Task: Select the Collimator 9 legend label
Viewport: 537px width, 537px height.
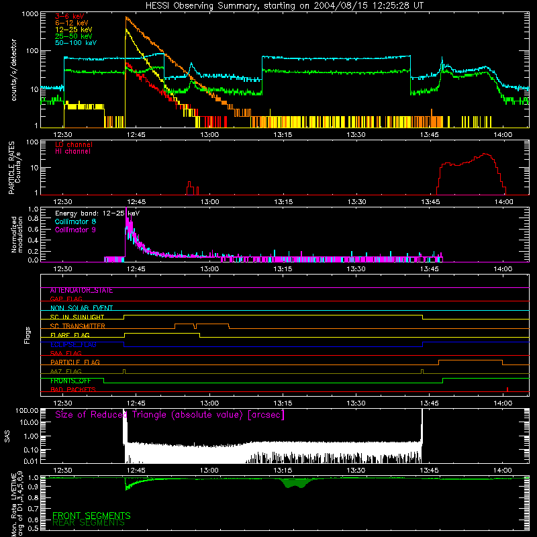Action: (75, 230)
